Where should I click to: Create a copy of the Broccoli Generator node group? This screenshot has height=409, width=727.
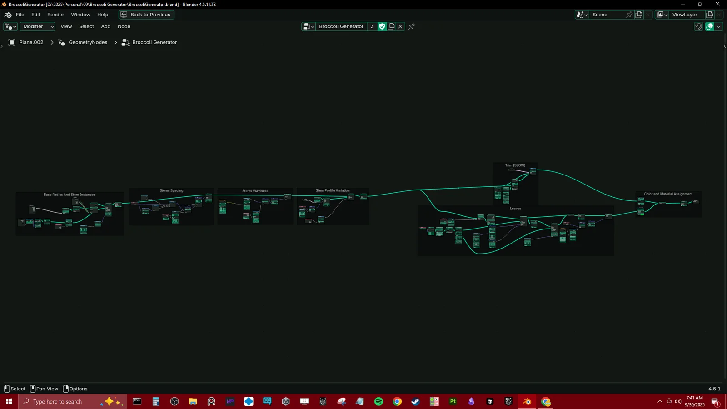point(391,26)
